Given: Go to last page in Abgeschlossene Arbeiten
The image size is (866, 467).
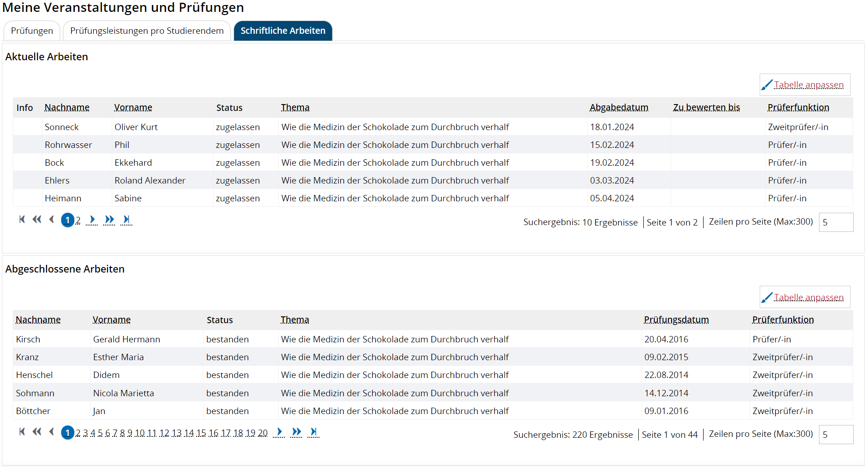Looking at the screenshot, I should (313, 432).
